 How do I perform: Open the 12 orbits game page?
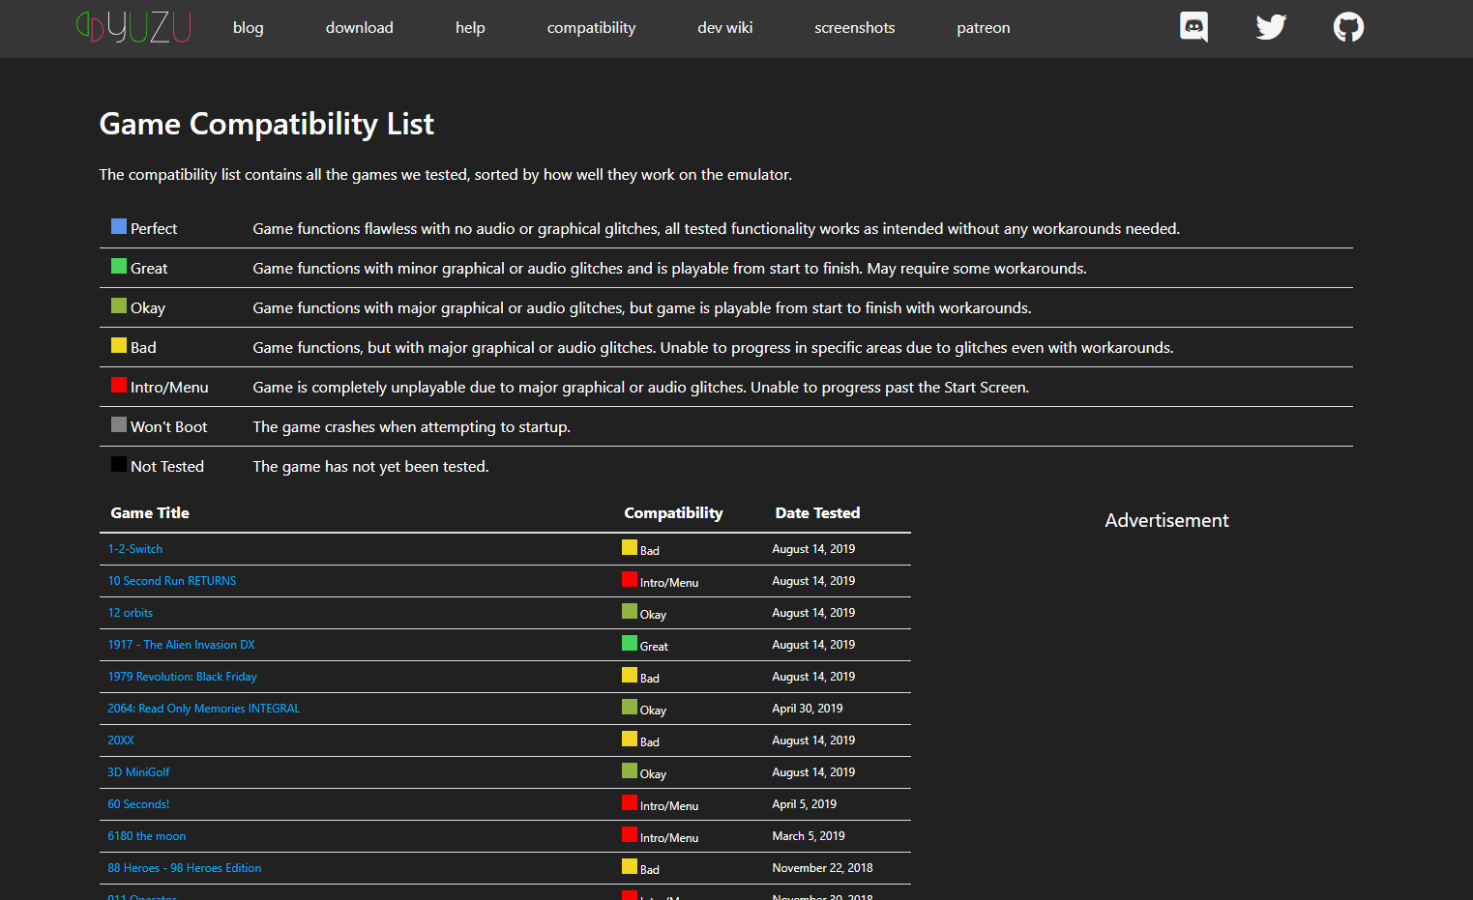tap(131, 613)
